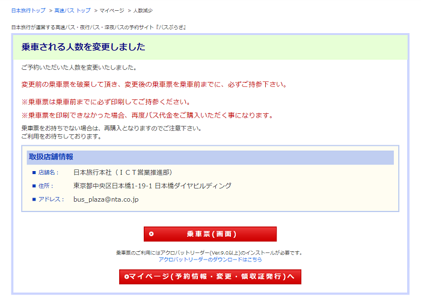
Task: Open the Acrobat Reader download link
Action: point(210,259)
